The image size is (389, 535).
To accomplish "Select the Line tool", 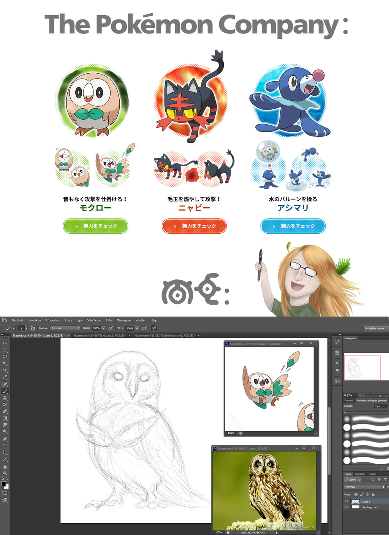I will [x=5, y=459].
